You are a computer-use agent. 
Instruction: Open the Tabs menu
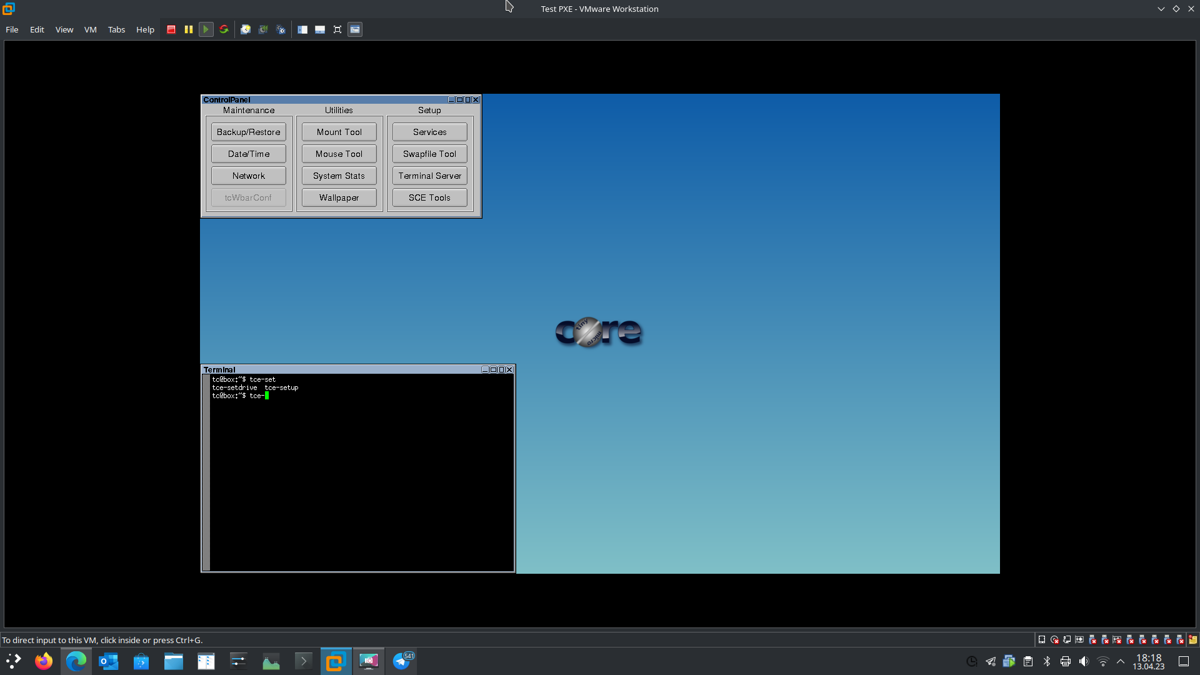[116, 29]
